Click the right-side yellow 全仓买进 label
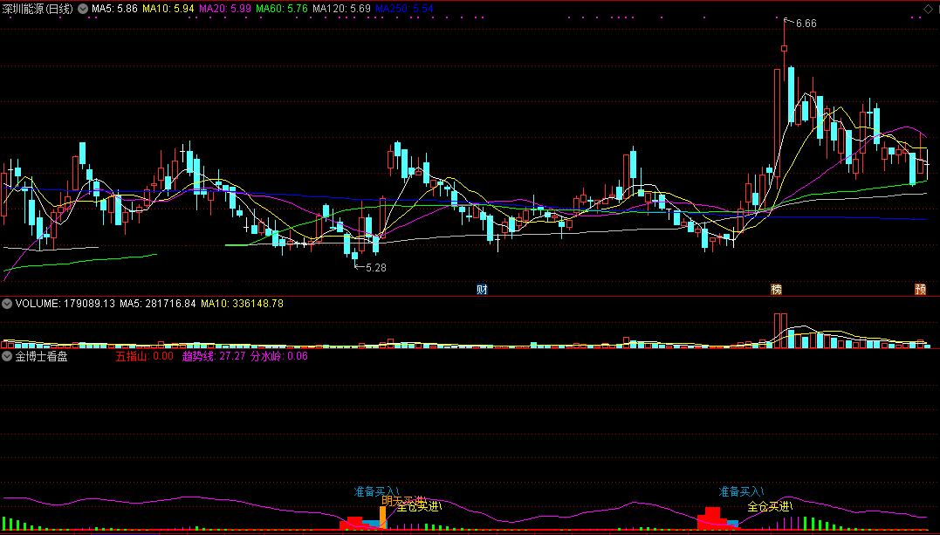This screenshot has width=940, height=535. (771, 507)
